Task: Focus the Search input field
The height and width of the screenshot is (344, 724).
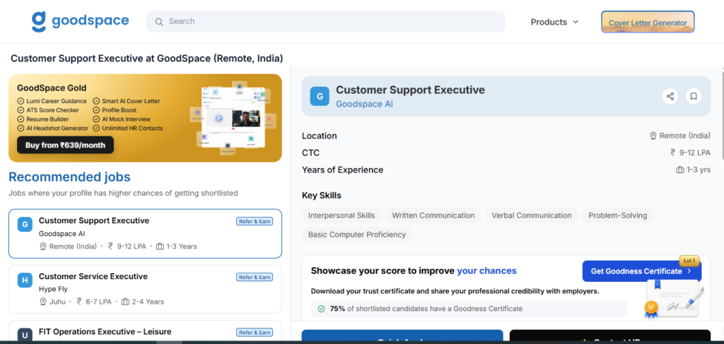Action: tap(325, 22)
